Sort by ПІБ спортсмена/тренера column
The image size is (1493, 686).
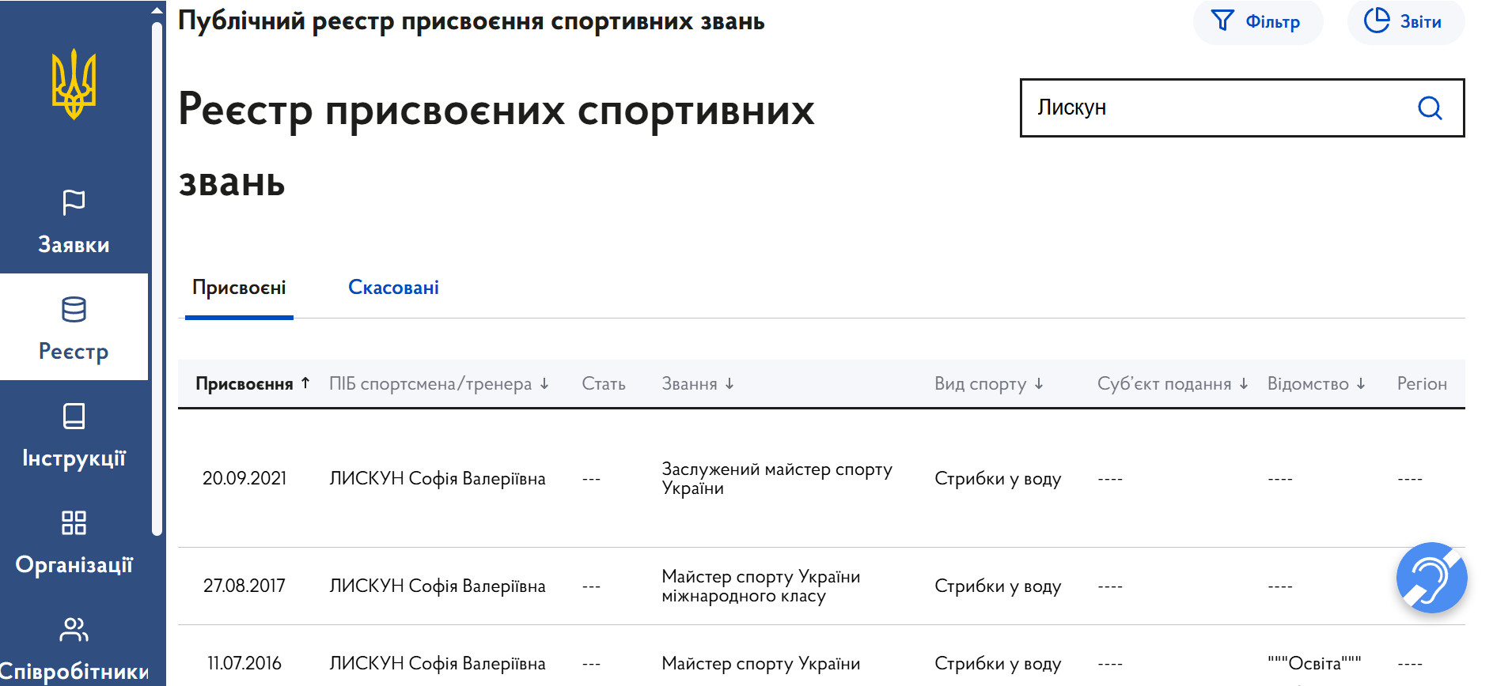pyautogui.click(x=438, y=384)
